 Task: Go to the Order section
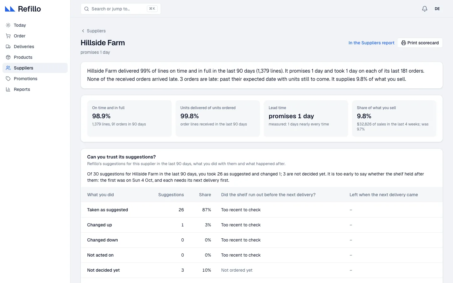[x=35, y=36]
